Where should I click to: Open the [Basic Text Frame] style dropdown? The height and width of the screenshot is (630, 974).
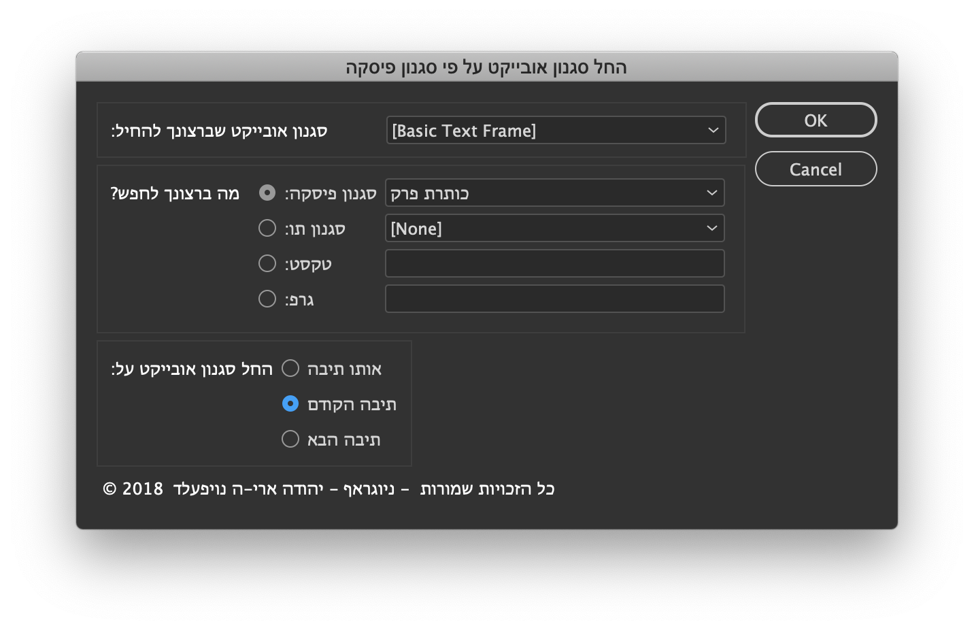click(x=544, y=130)
